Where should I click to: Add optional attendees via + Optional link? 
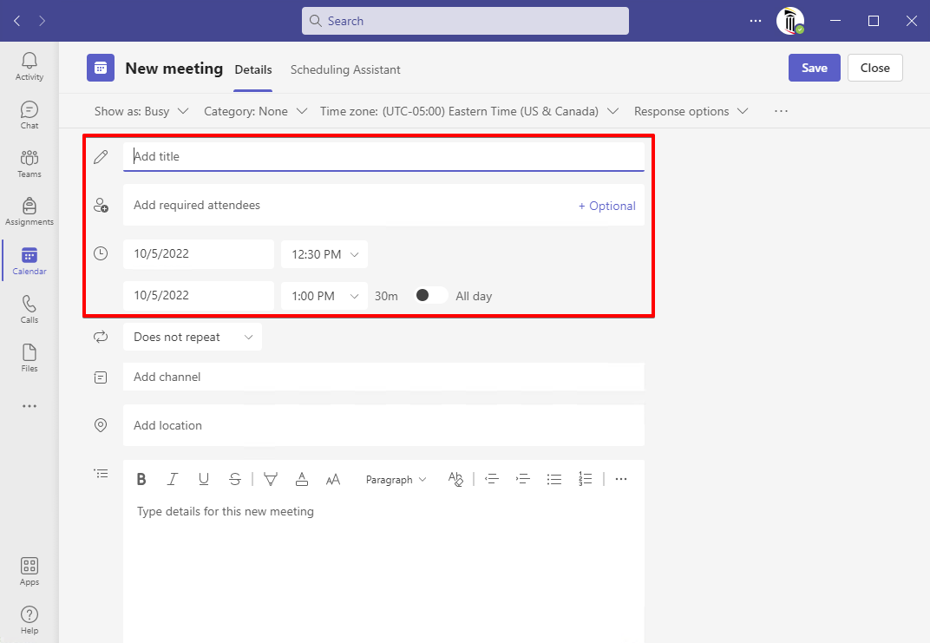pyautogui.click(x=607, y=206)
